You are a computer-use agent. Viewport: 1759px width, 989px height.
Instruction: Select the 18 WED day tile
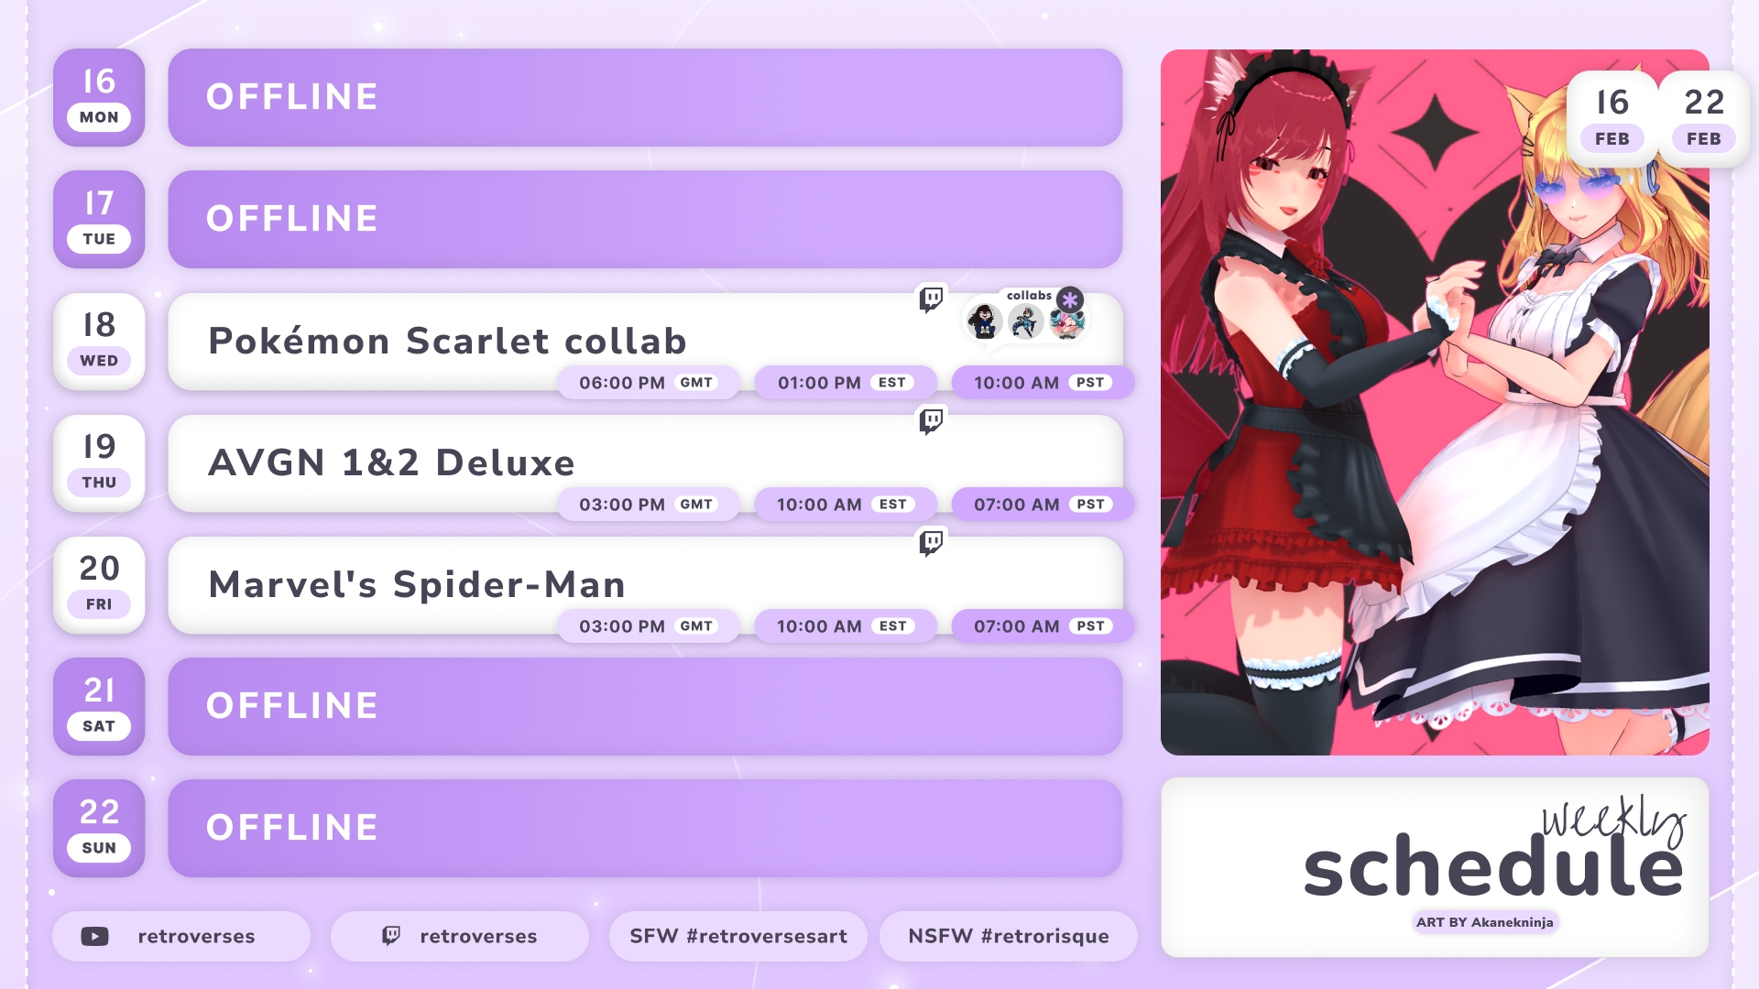pyautogui.click(x=99, y=342)
